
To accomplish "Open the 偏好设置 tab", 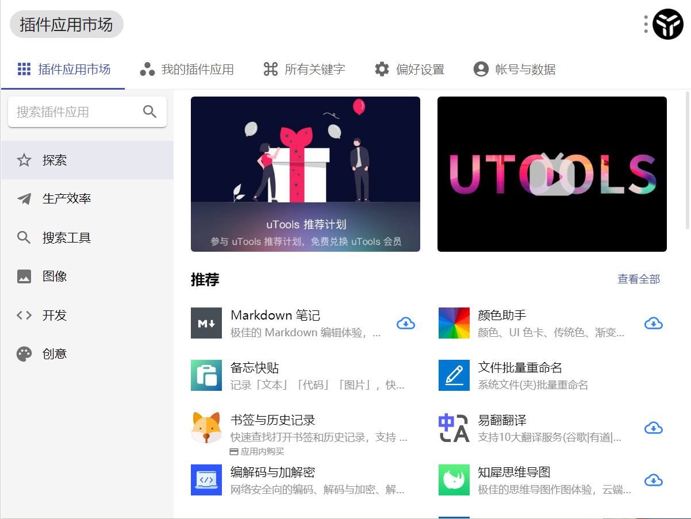I will tap(409, 68).
